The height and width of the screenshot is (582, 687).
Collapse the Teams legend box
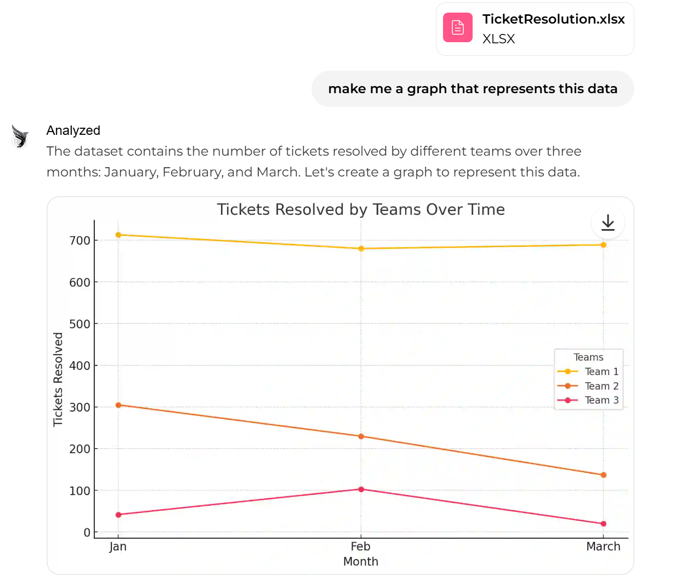point(588,357)
